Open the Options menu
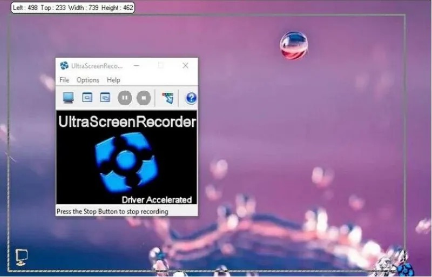 tap(88, 80)
